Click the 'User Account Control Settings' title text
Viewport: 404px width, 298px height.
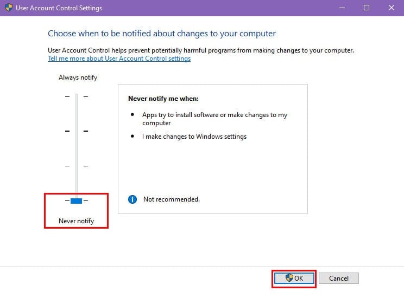(59, 8)
